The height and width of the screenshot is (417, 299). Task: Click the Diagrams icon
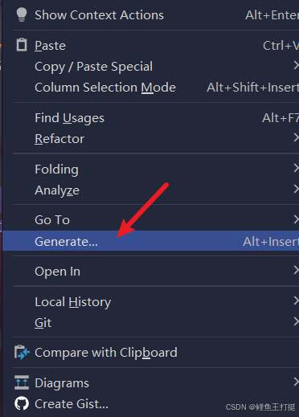pyautogui.click(x=22, y=382)
